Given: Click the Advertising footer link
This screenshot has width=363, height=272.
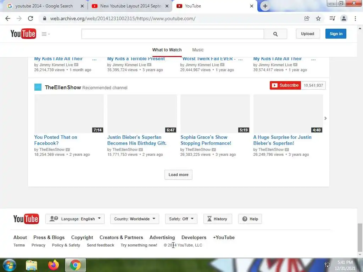Looking at the screenshot, I should click(162, 238).
